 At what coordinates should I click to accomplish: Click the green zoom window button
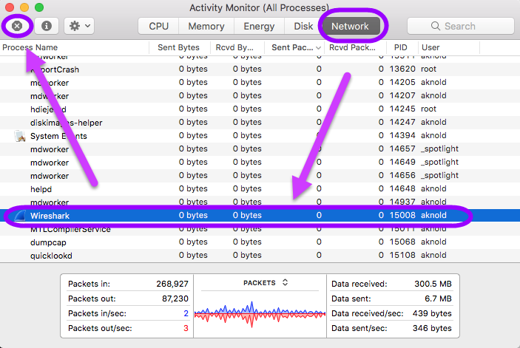39,7
